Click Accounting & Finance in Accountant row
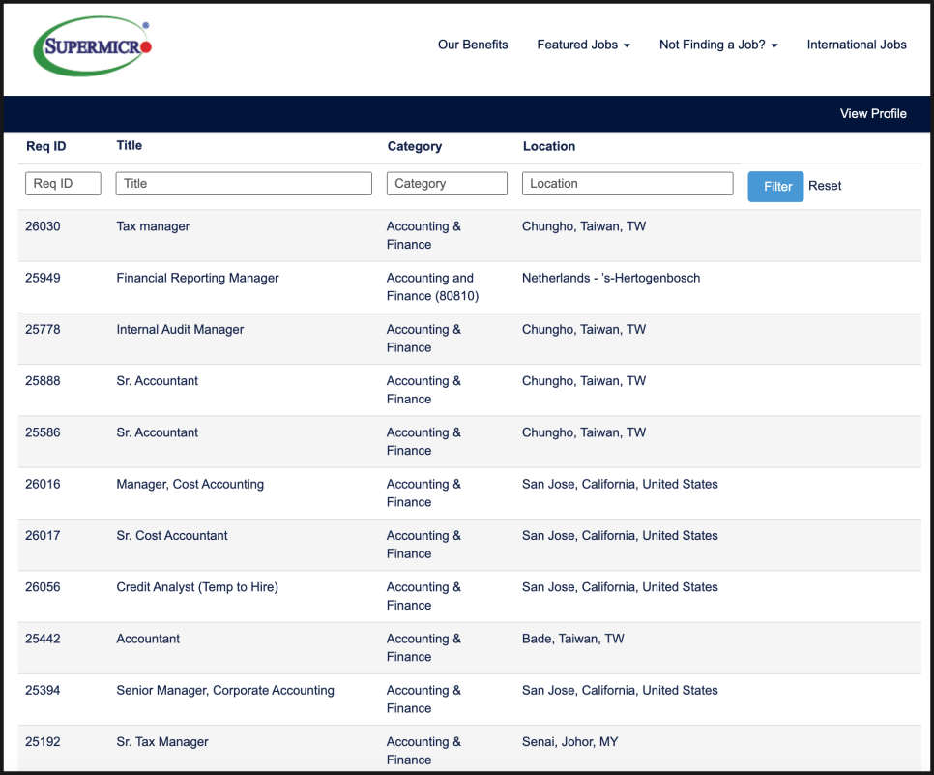This screenshot has width=934, height=775. tap(423, 647)
